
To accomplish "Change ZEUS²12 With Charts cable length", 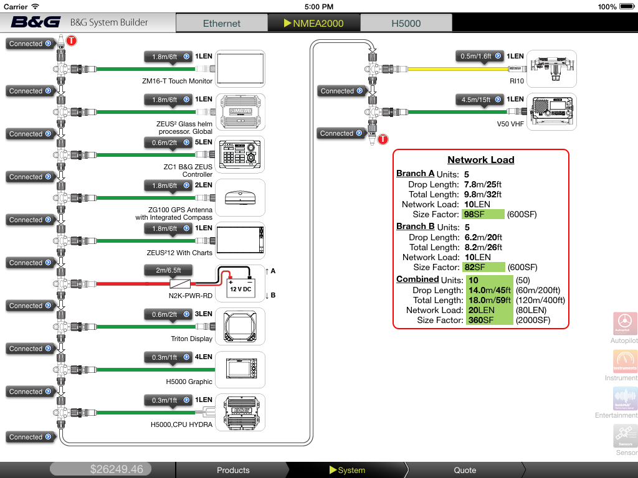I will click(169, 228).
